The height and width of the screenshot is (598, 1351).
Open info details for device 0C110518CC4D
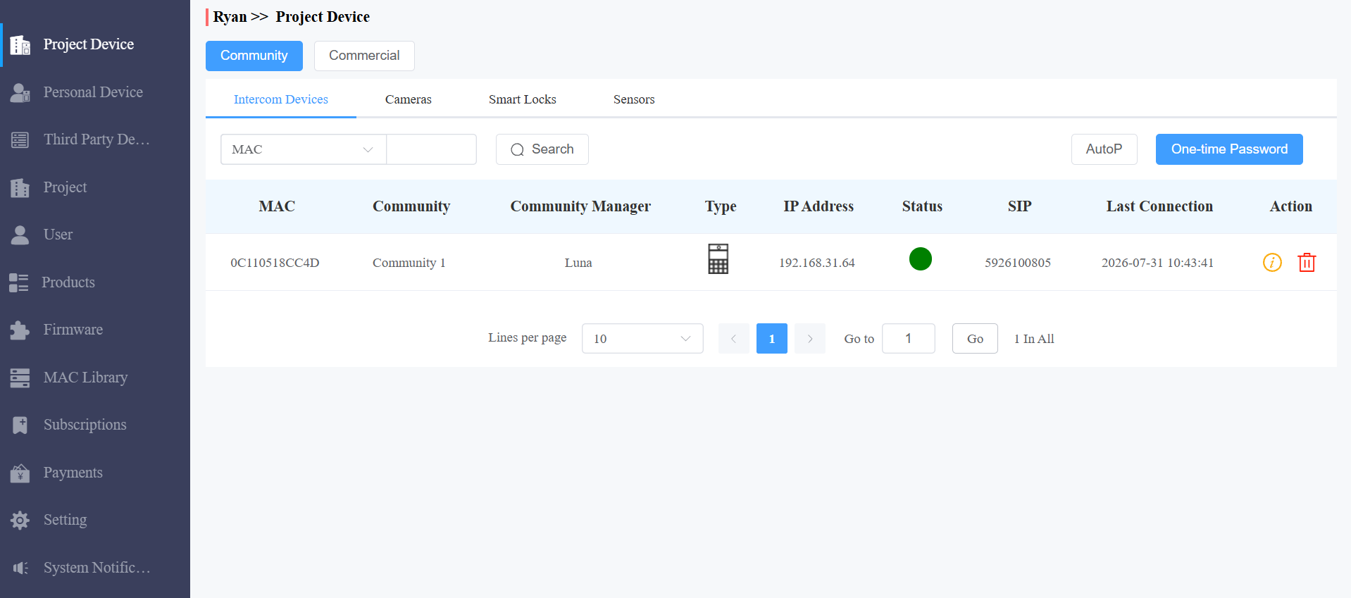tap(1272, 263)
